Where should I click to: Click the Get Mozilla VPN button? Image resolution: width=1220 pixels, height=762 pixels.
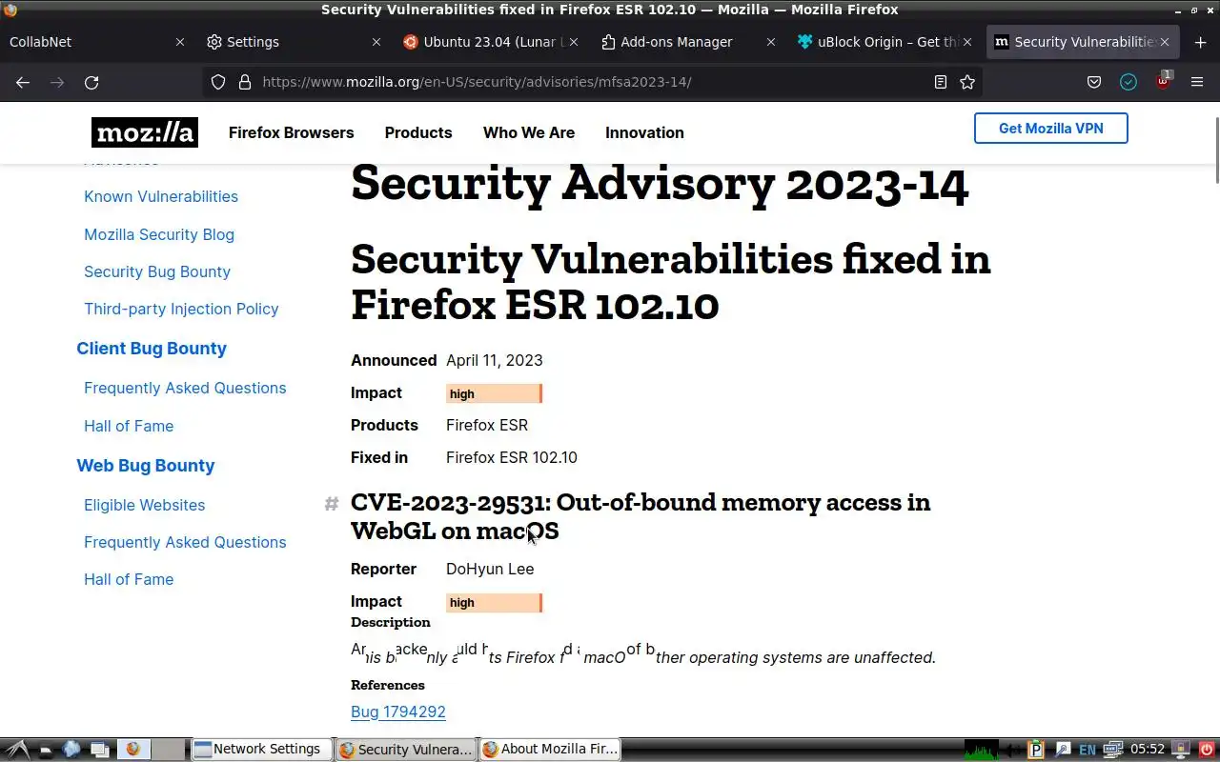click(1050, 129)
